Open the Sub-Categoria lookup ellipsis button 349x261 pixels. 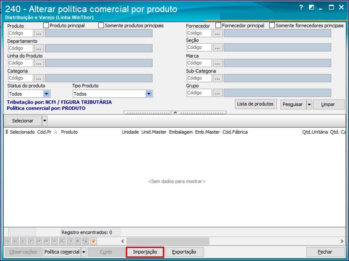click(x=218, y=78)
